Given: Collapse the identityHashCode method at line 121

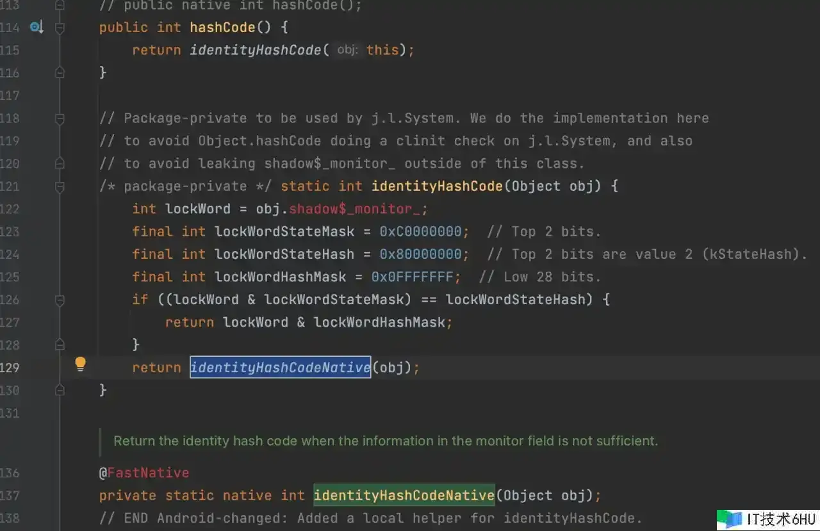Looking at the screenshot, I should click(60, 186).
